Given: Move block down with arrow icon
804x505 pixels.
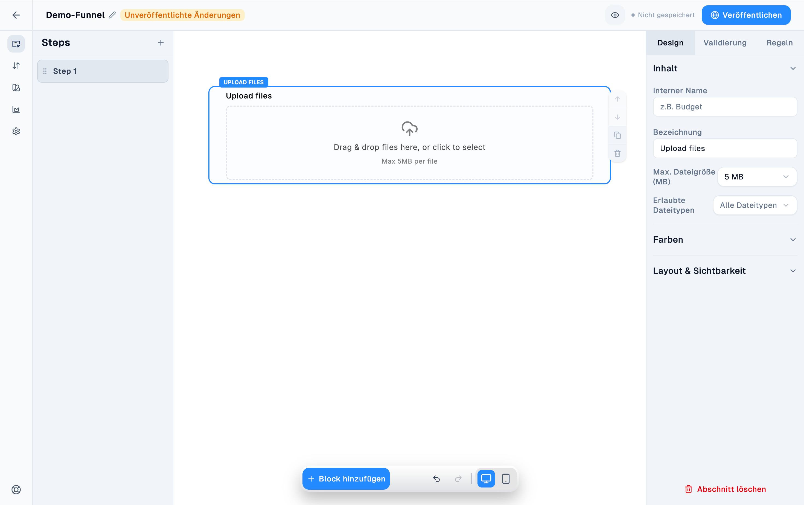Looking at the screenshot, I should [617, 117].
